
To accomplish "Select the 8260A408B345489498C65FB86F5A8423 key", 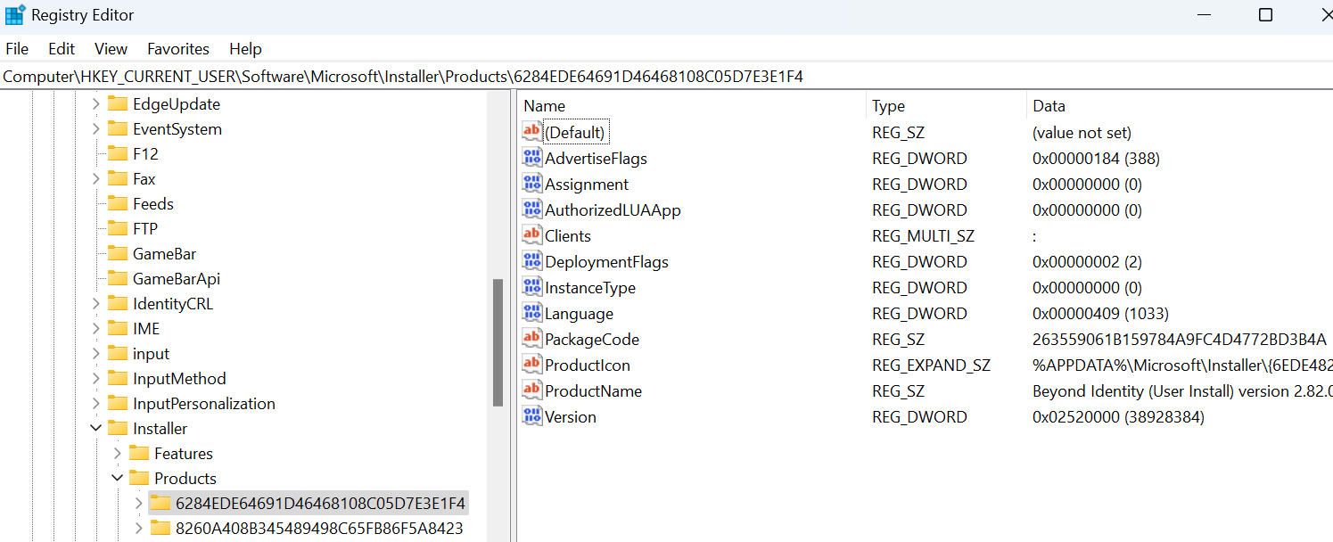I will 319,529.
